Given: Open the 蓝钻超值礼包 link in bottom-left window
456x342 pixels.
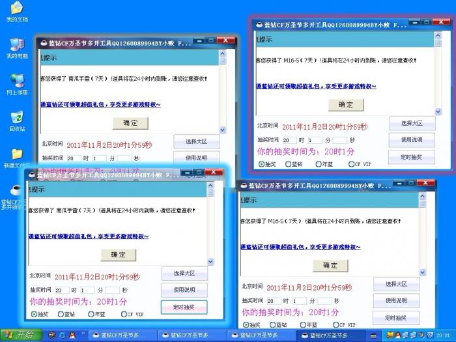Looking at the screenshot, I should click(x=89, y=236).
